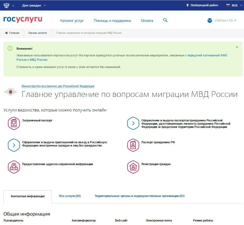This screenshot has width=244, height=225.
Task: Open 'Помощь и поддержка' menu
Action: (x=112, y=21)
